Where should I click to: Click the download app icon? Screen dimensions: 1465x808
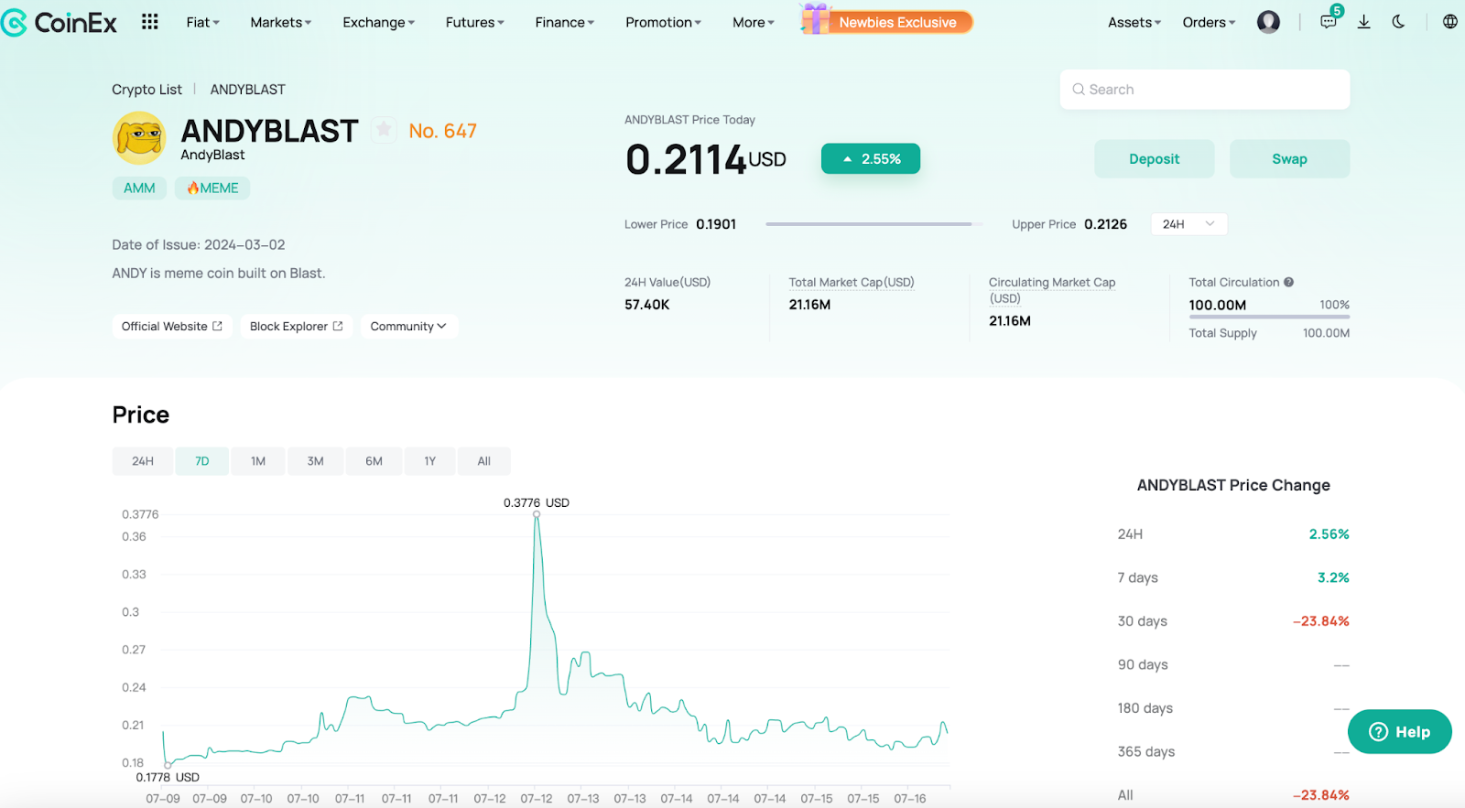pos(1363,22)
